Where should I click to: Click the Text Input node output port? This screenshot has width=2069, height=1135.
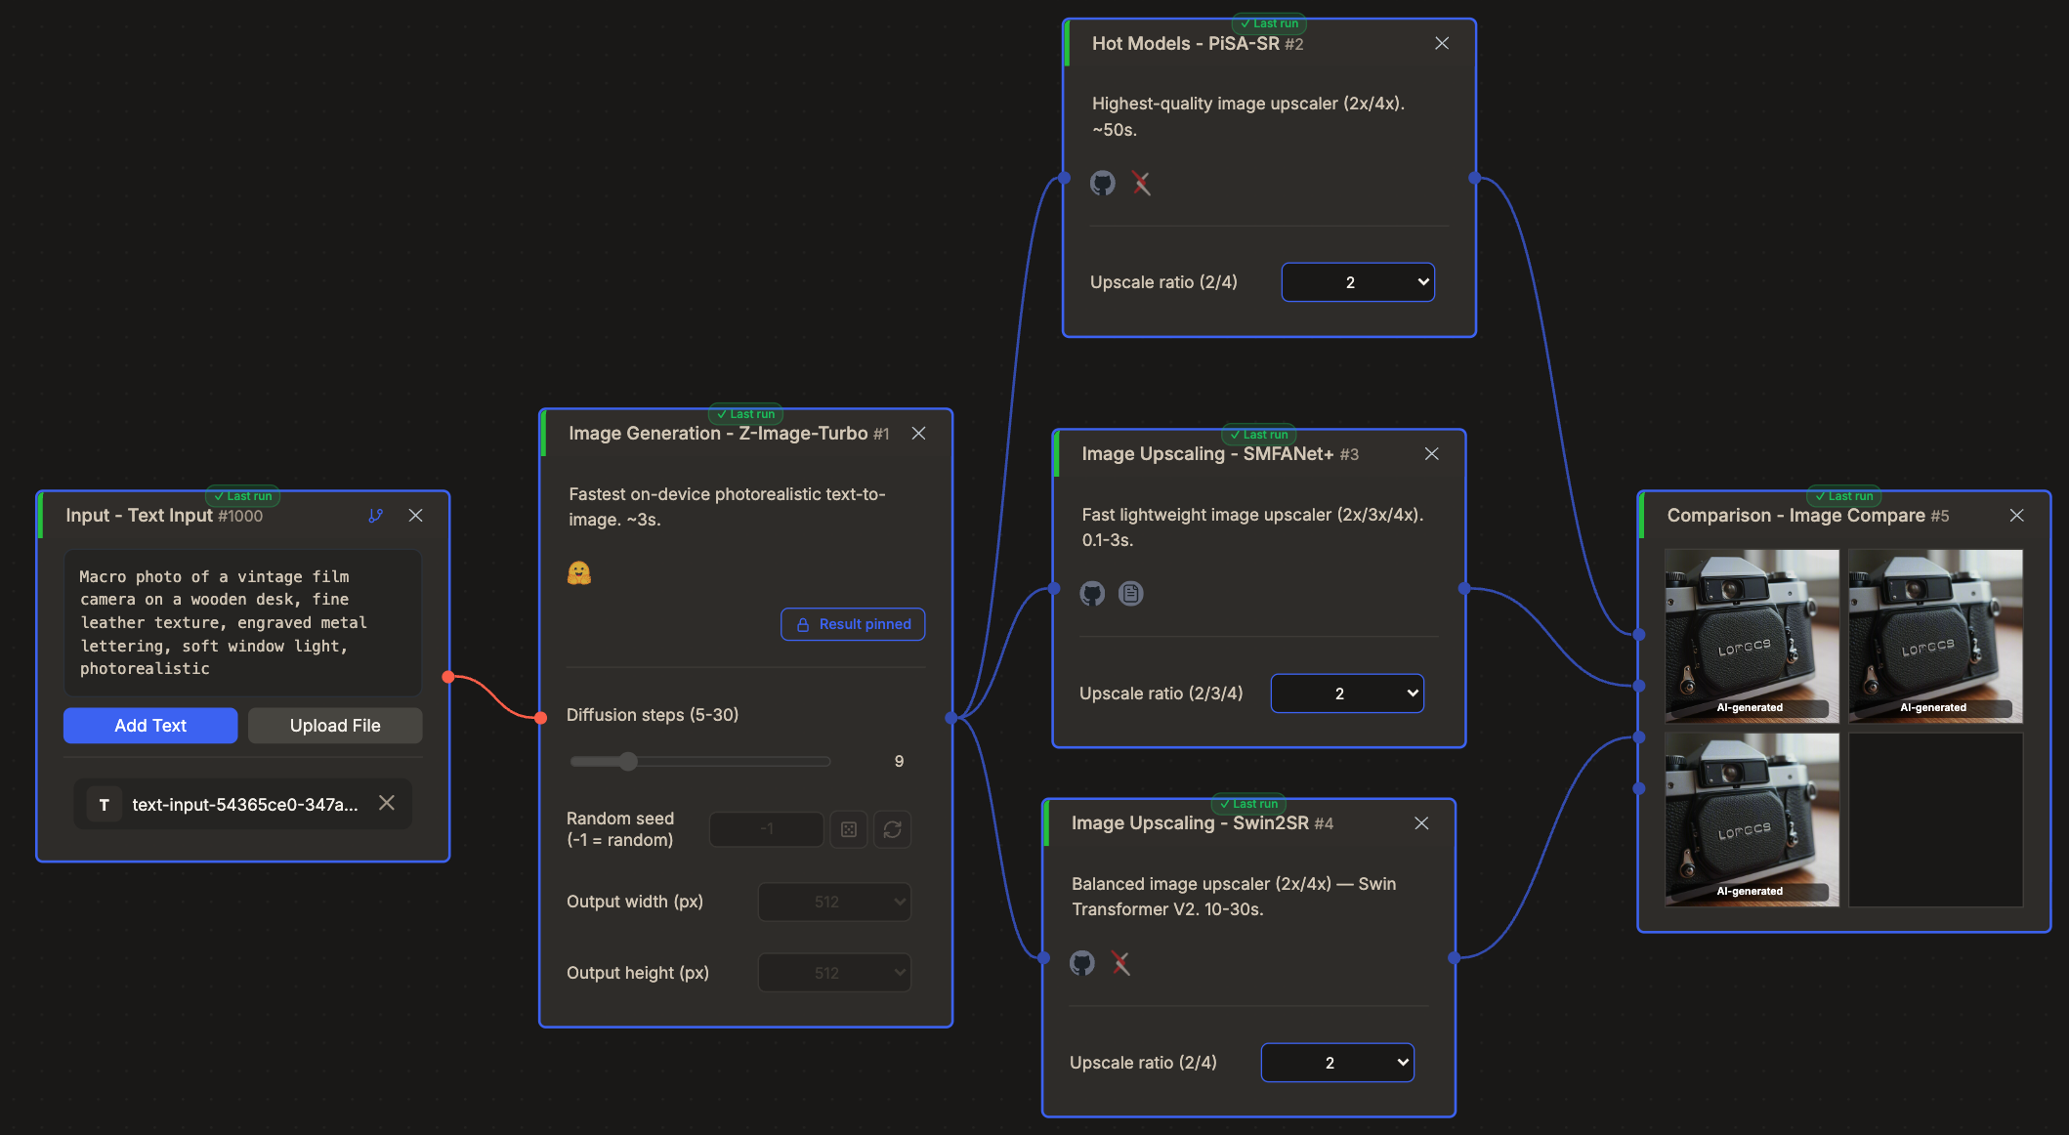448,677
